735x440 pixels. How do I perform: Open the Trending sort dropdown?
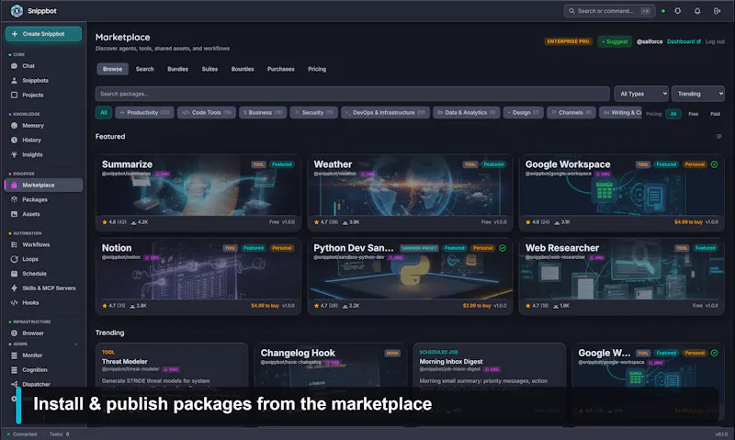point(698,94)
